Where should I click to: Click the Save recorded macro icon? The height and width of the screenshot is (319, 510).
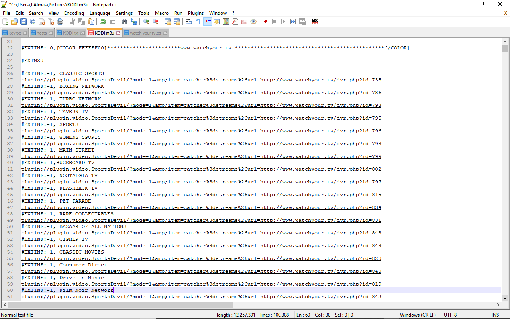point(302,22)
